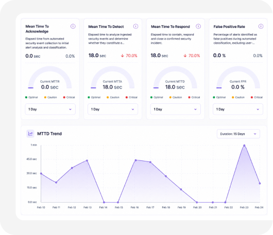This screenshot has height=235, width=273.
Task: Click red down arrow on Mean Time To Respond
Action: coord(185,56)
